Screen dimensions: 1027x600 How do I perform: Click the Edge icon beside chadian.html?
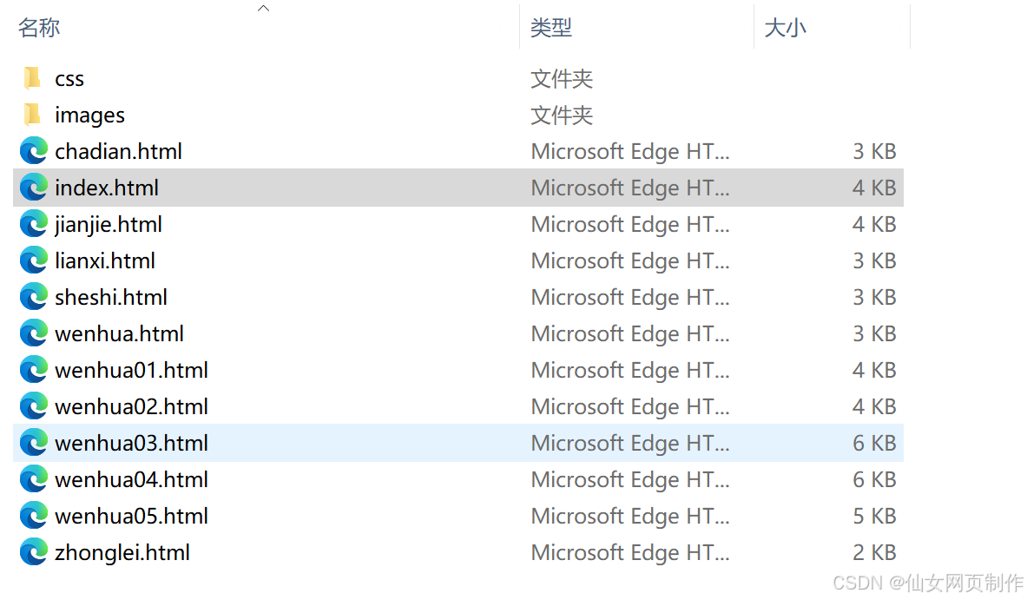click(33, 150)
